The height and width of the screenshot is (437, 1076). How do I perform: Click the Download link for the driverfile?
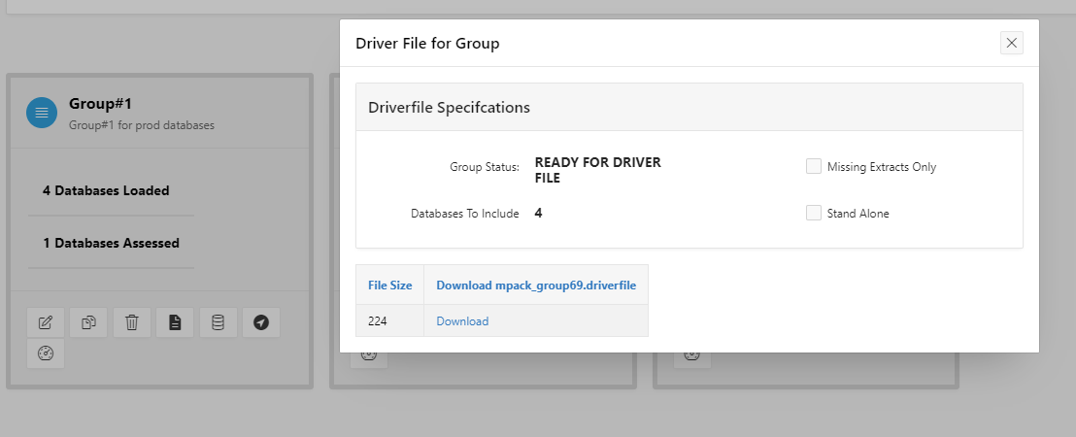pos(462,321)
